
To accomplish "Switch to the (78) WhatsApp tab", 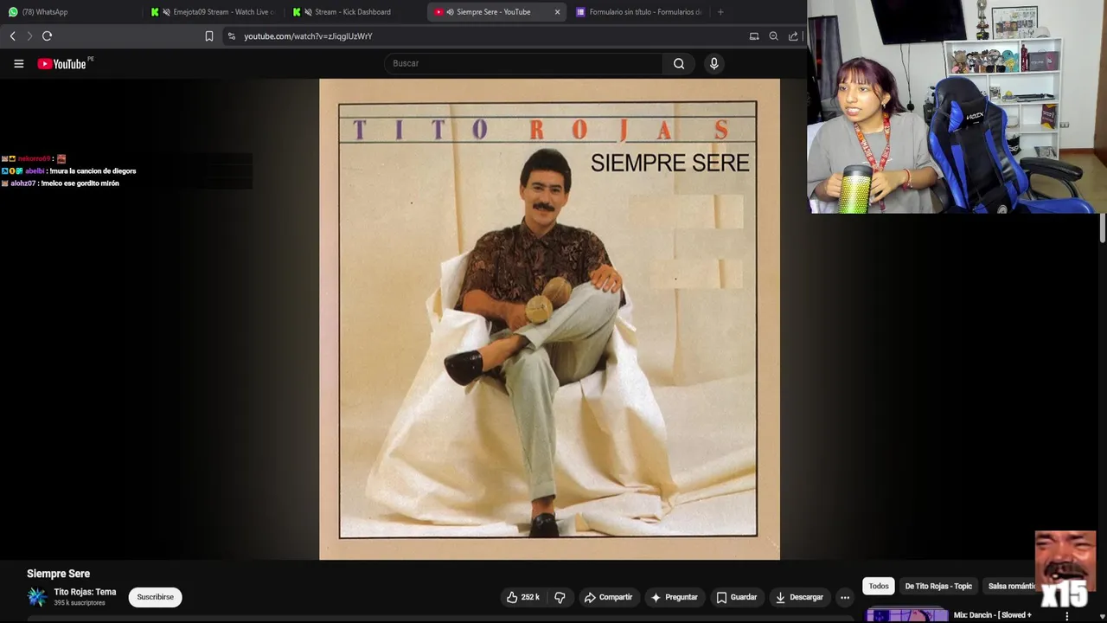I will [69, 12].
